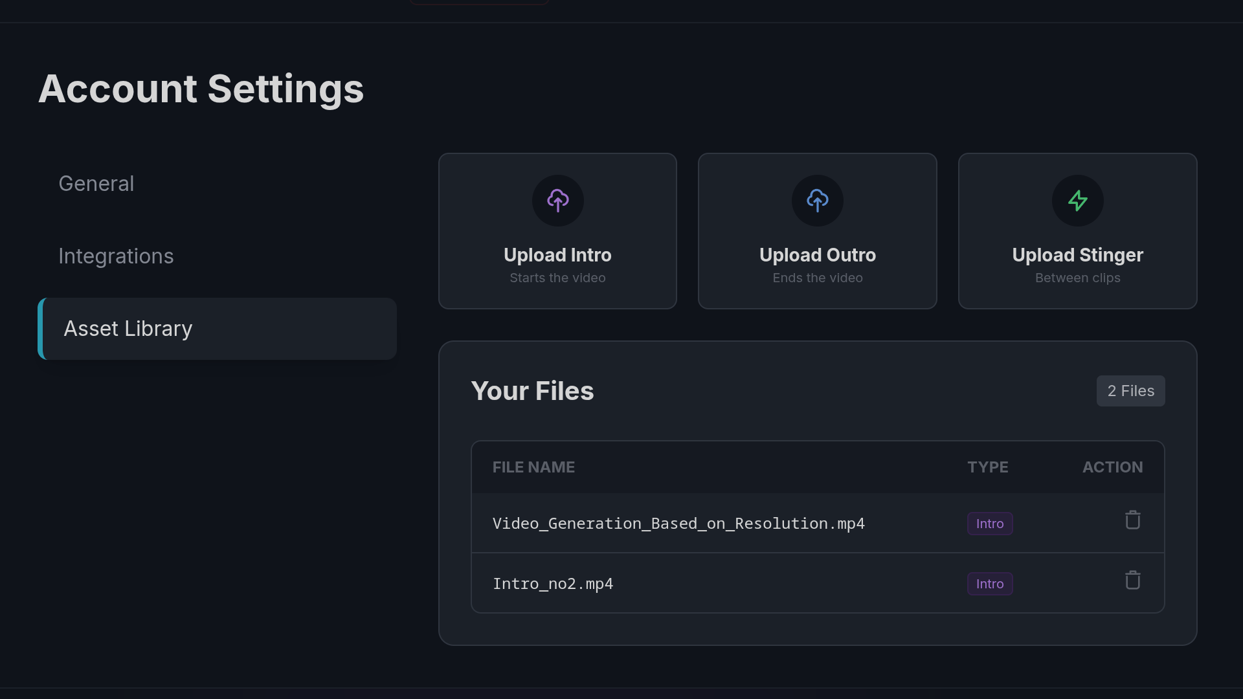
Task: Click the green lightning Stinger icon
Action: point(1077,201)
